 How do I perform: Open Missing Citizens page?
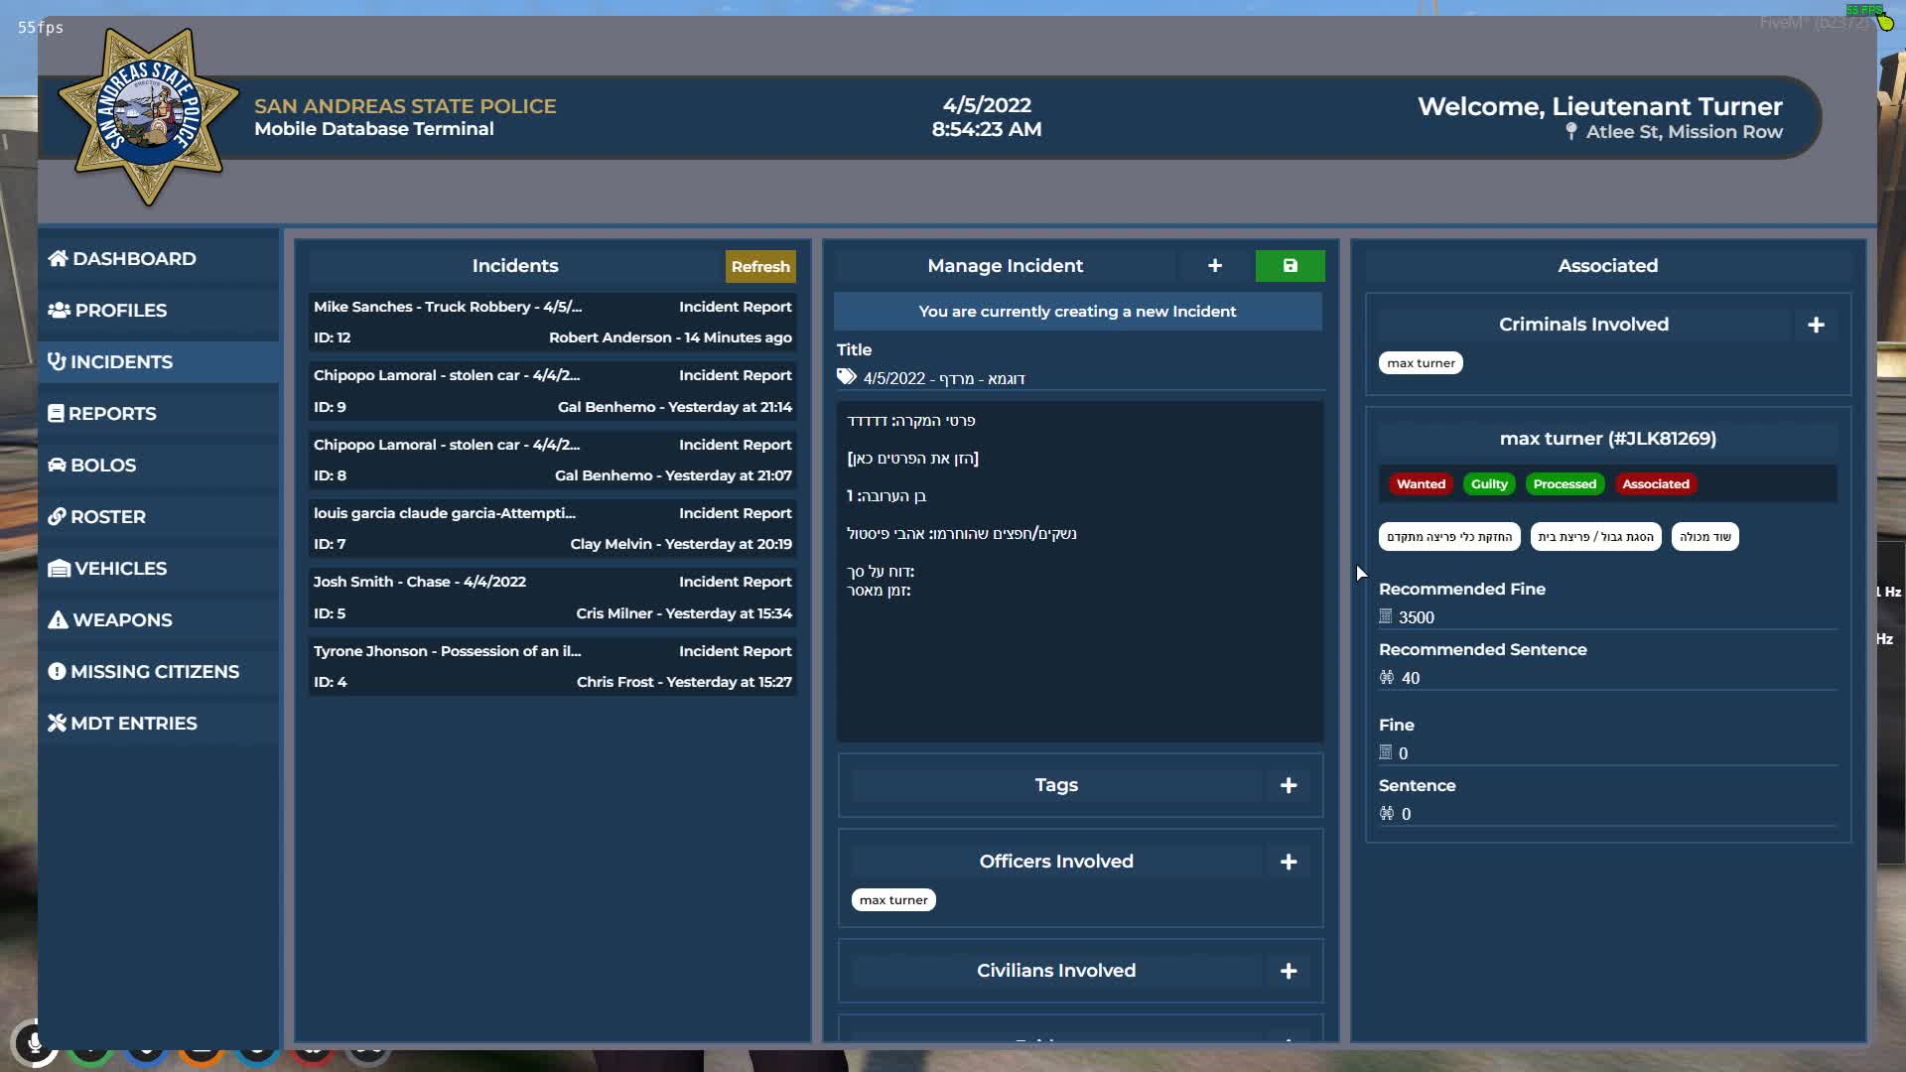[x=159, y=671]
